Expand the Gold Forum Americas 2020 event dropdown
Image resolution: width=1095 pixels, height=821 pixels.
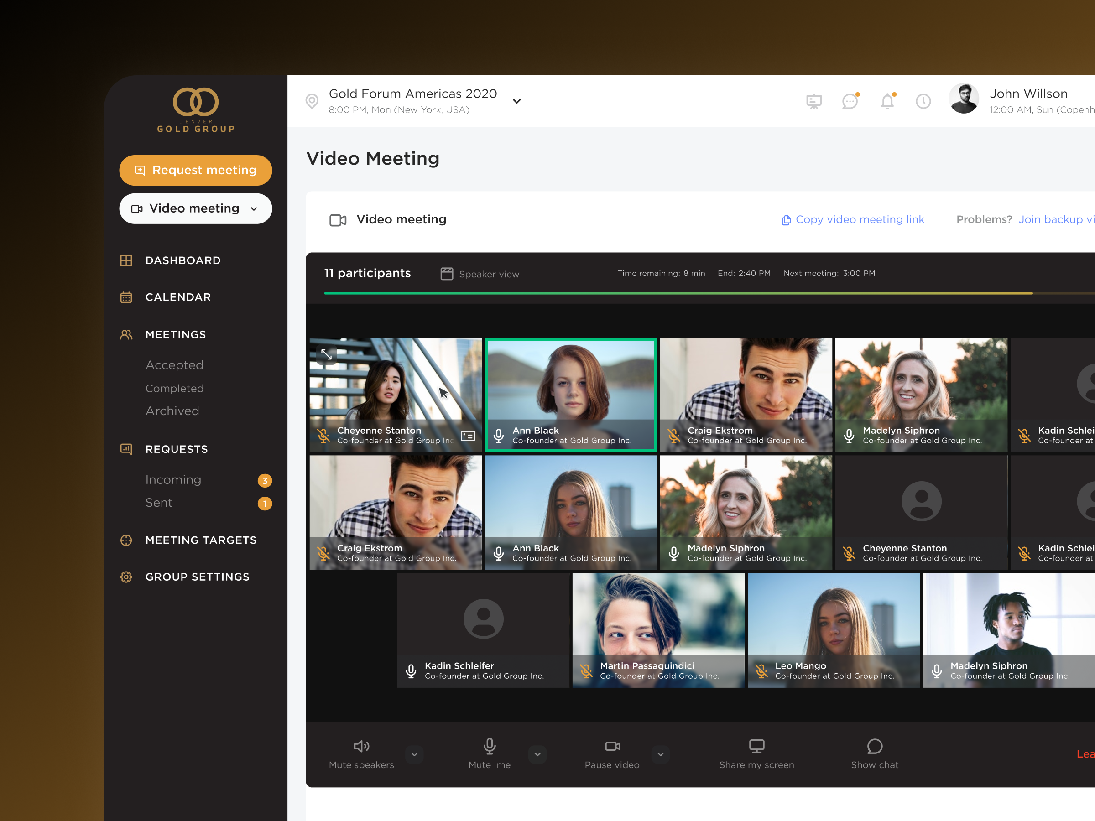[x=517, y=101]
